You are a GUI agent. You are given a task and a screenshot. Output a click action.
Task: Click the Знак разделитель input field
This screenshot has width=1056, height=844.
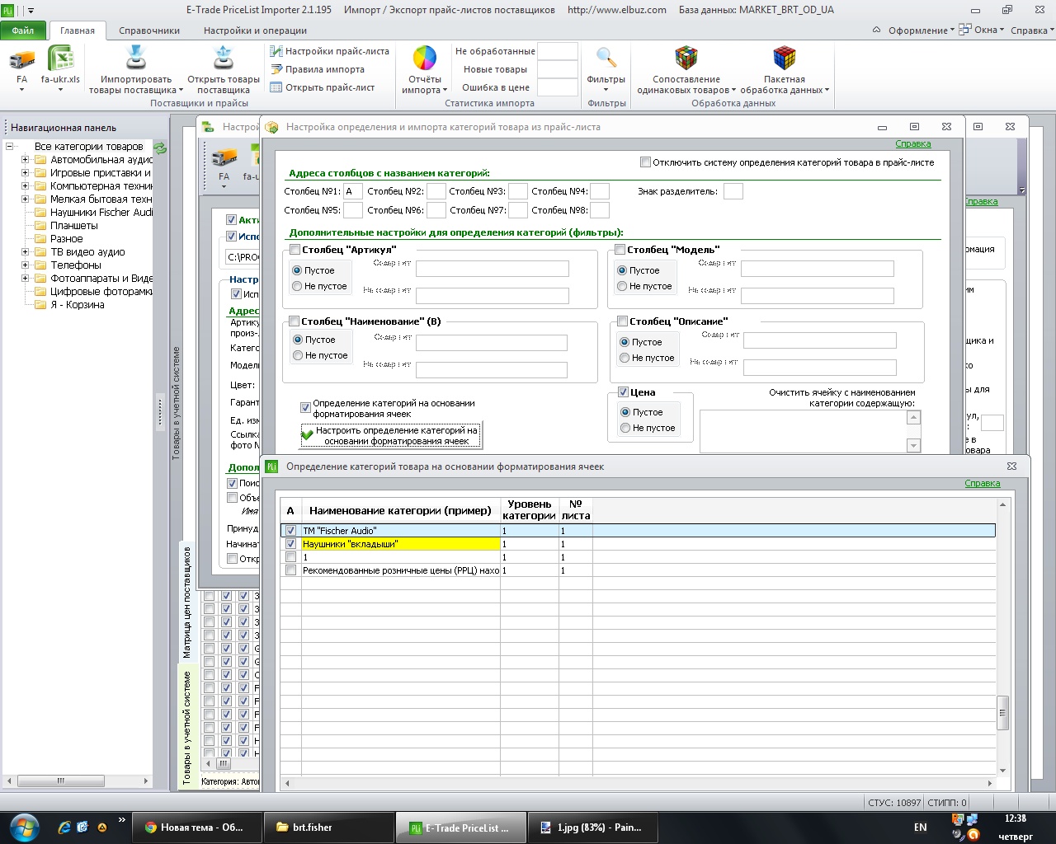pos(733,191)
